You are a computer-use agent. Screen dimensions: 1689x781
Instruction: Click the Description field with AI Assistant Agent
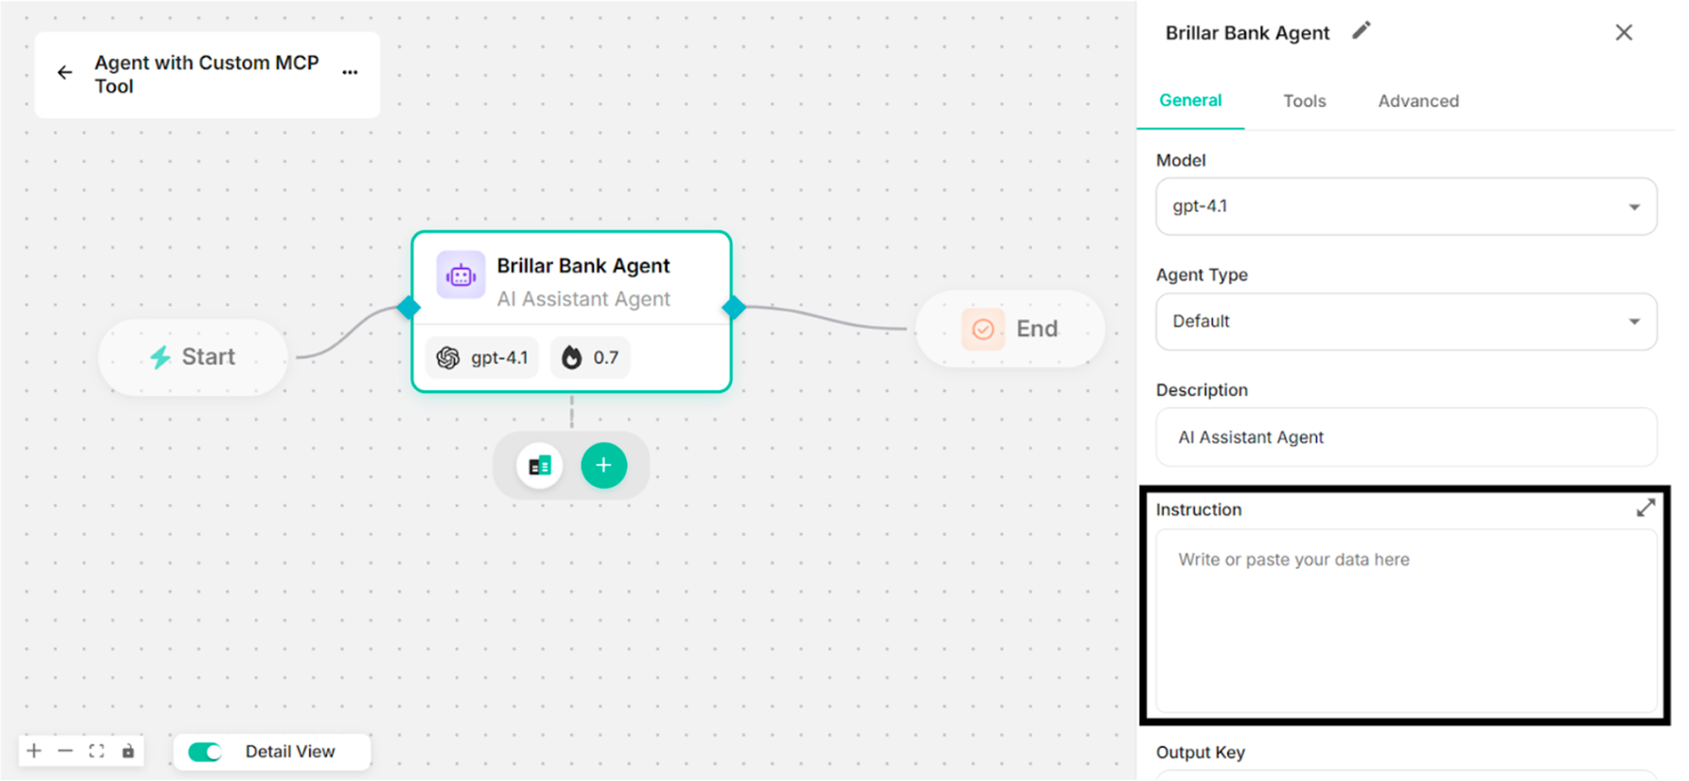coord(1406,437)
